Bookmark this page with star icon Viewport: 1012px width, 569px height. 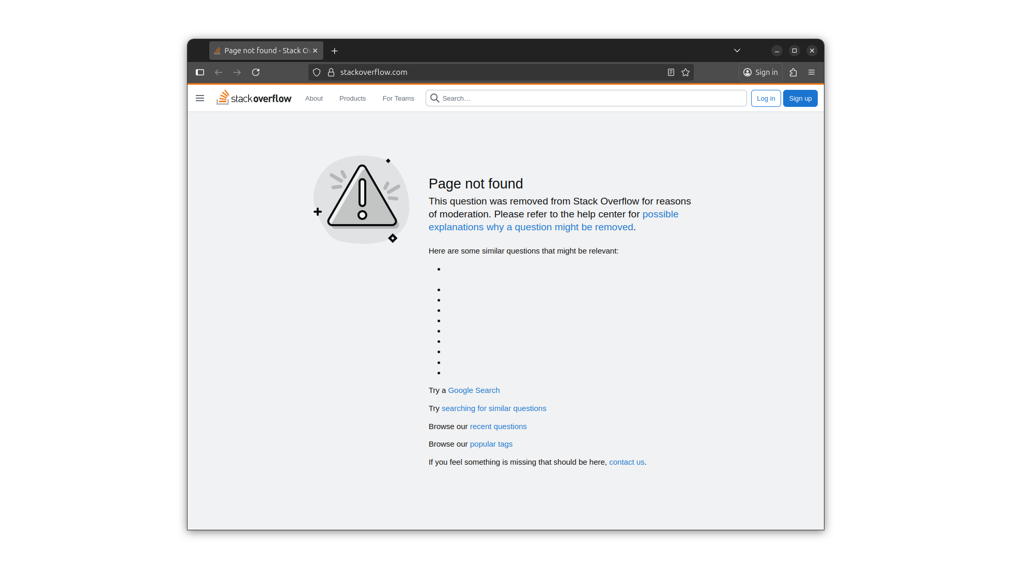(686, 72)
